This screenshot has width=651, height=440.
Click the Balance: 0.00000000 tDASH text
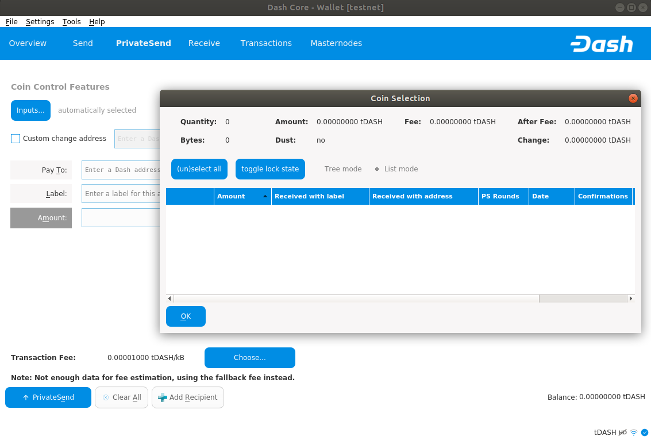[x=596, y=397]
